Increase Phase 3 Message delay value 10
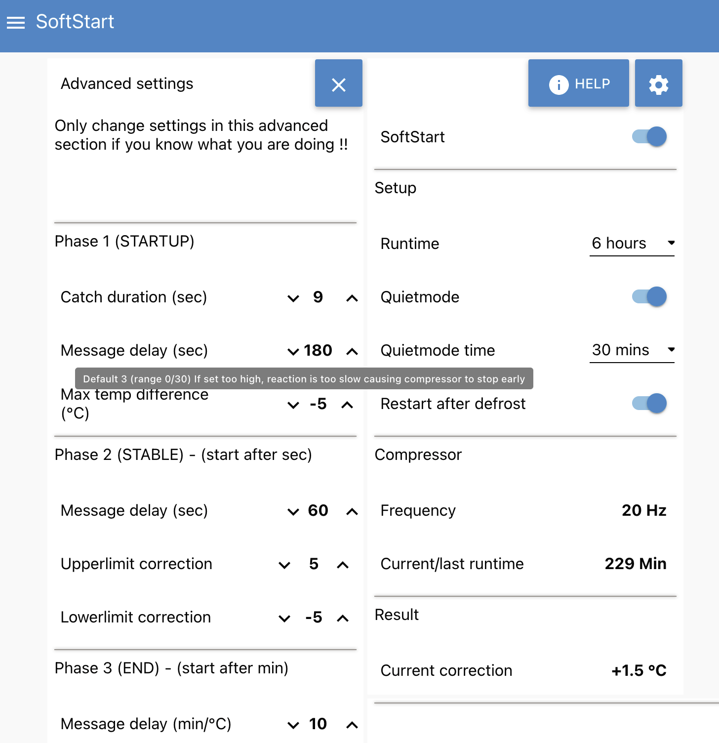Viewport: 719px width, 743px height. click(x=352, y=725)
